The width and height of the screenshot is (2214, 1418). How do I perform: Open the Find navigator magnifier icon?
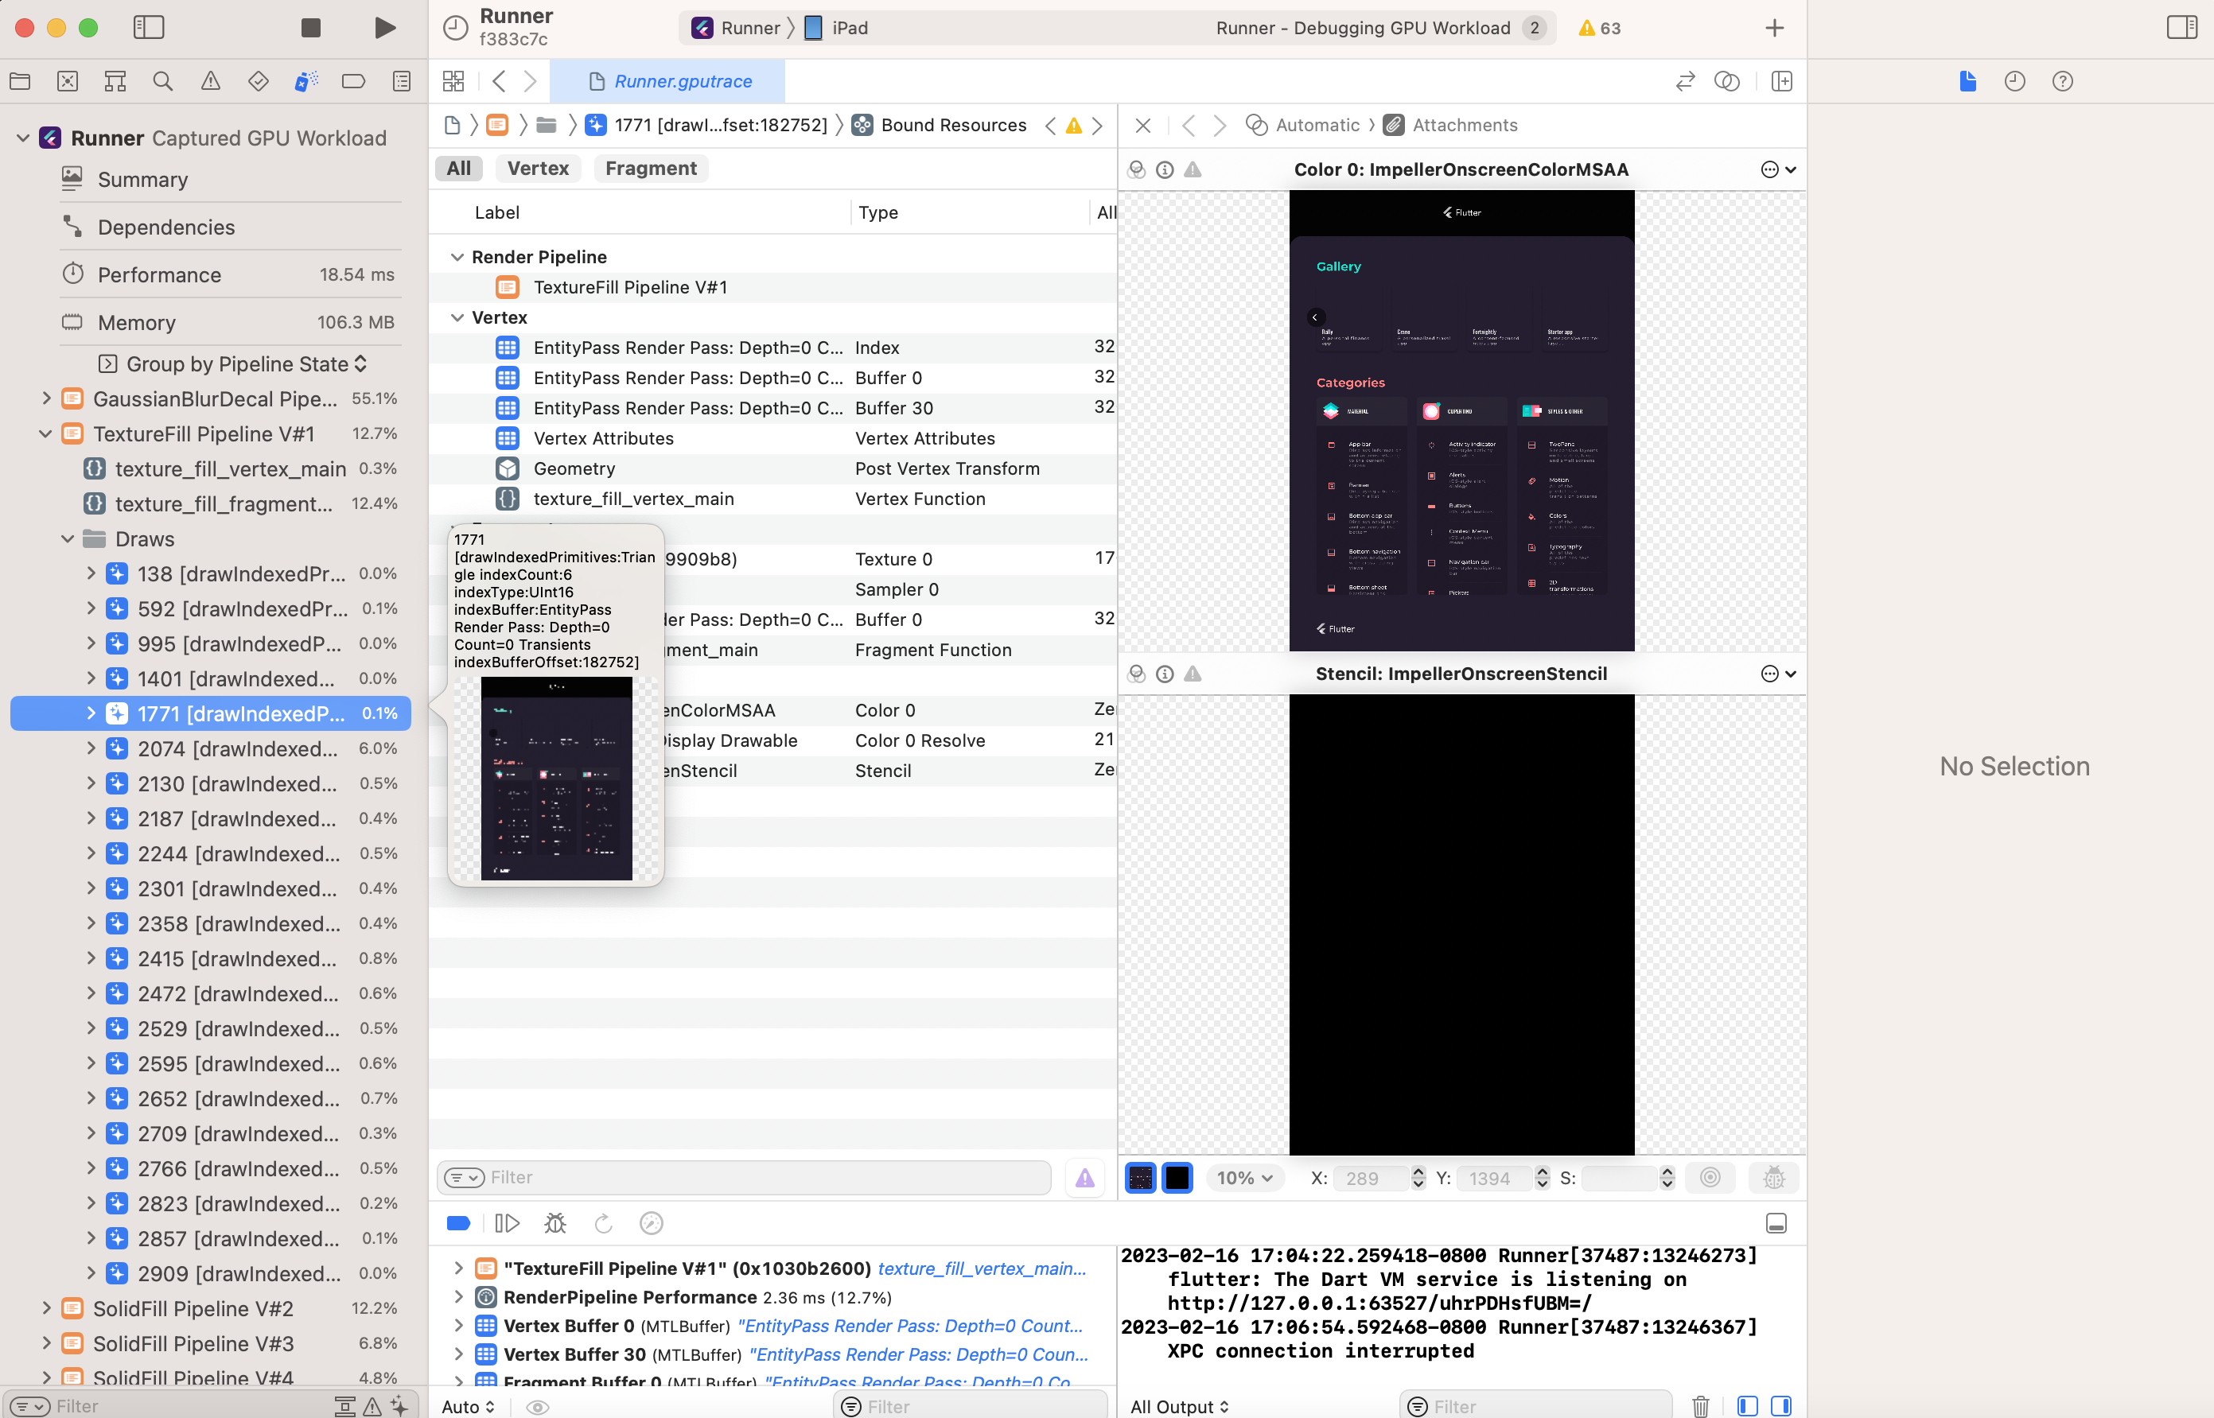[x=163, y=81]
